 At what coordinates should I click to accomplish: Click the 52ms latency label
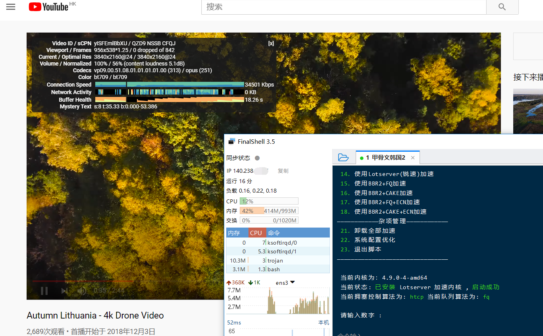234,322
